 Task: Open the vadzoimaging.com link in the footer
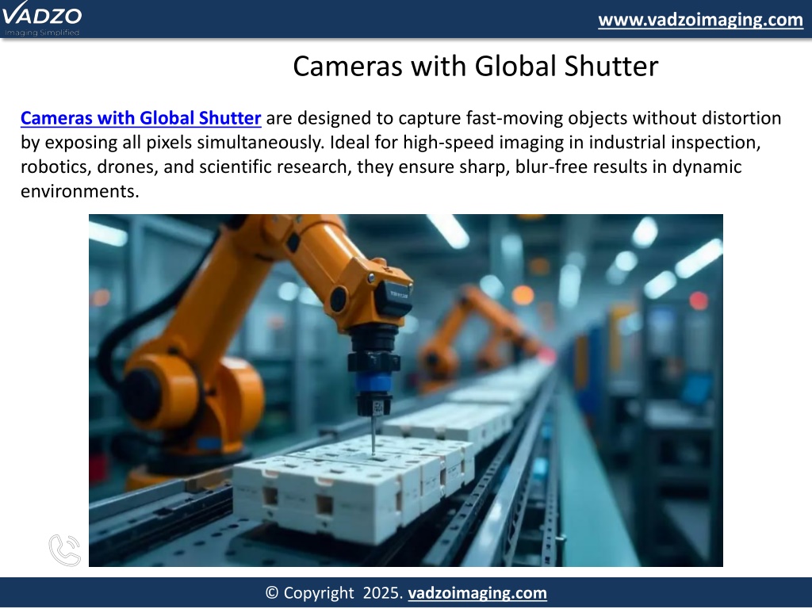pos(477,593)
